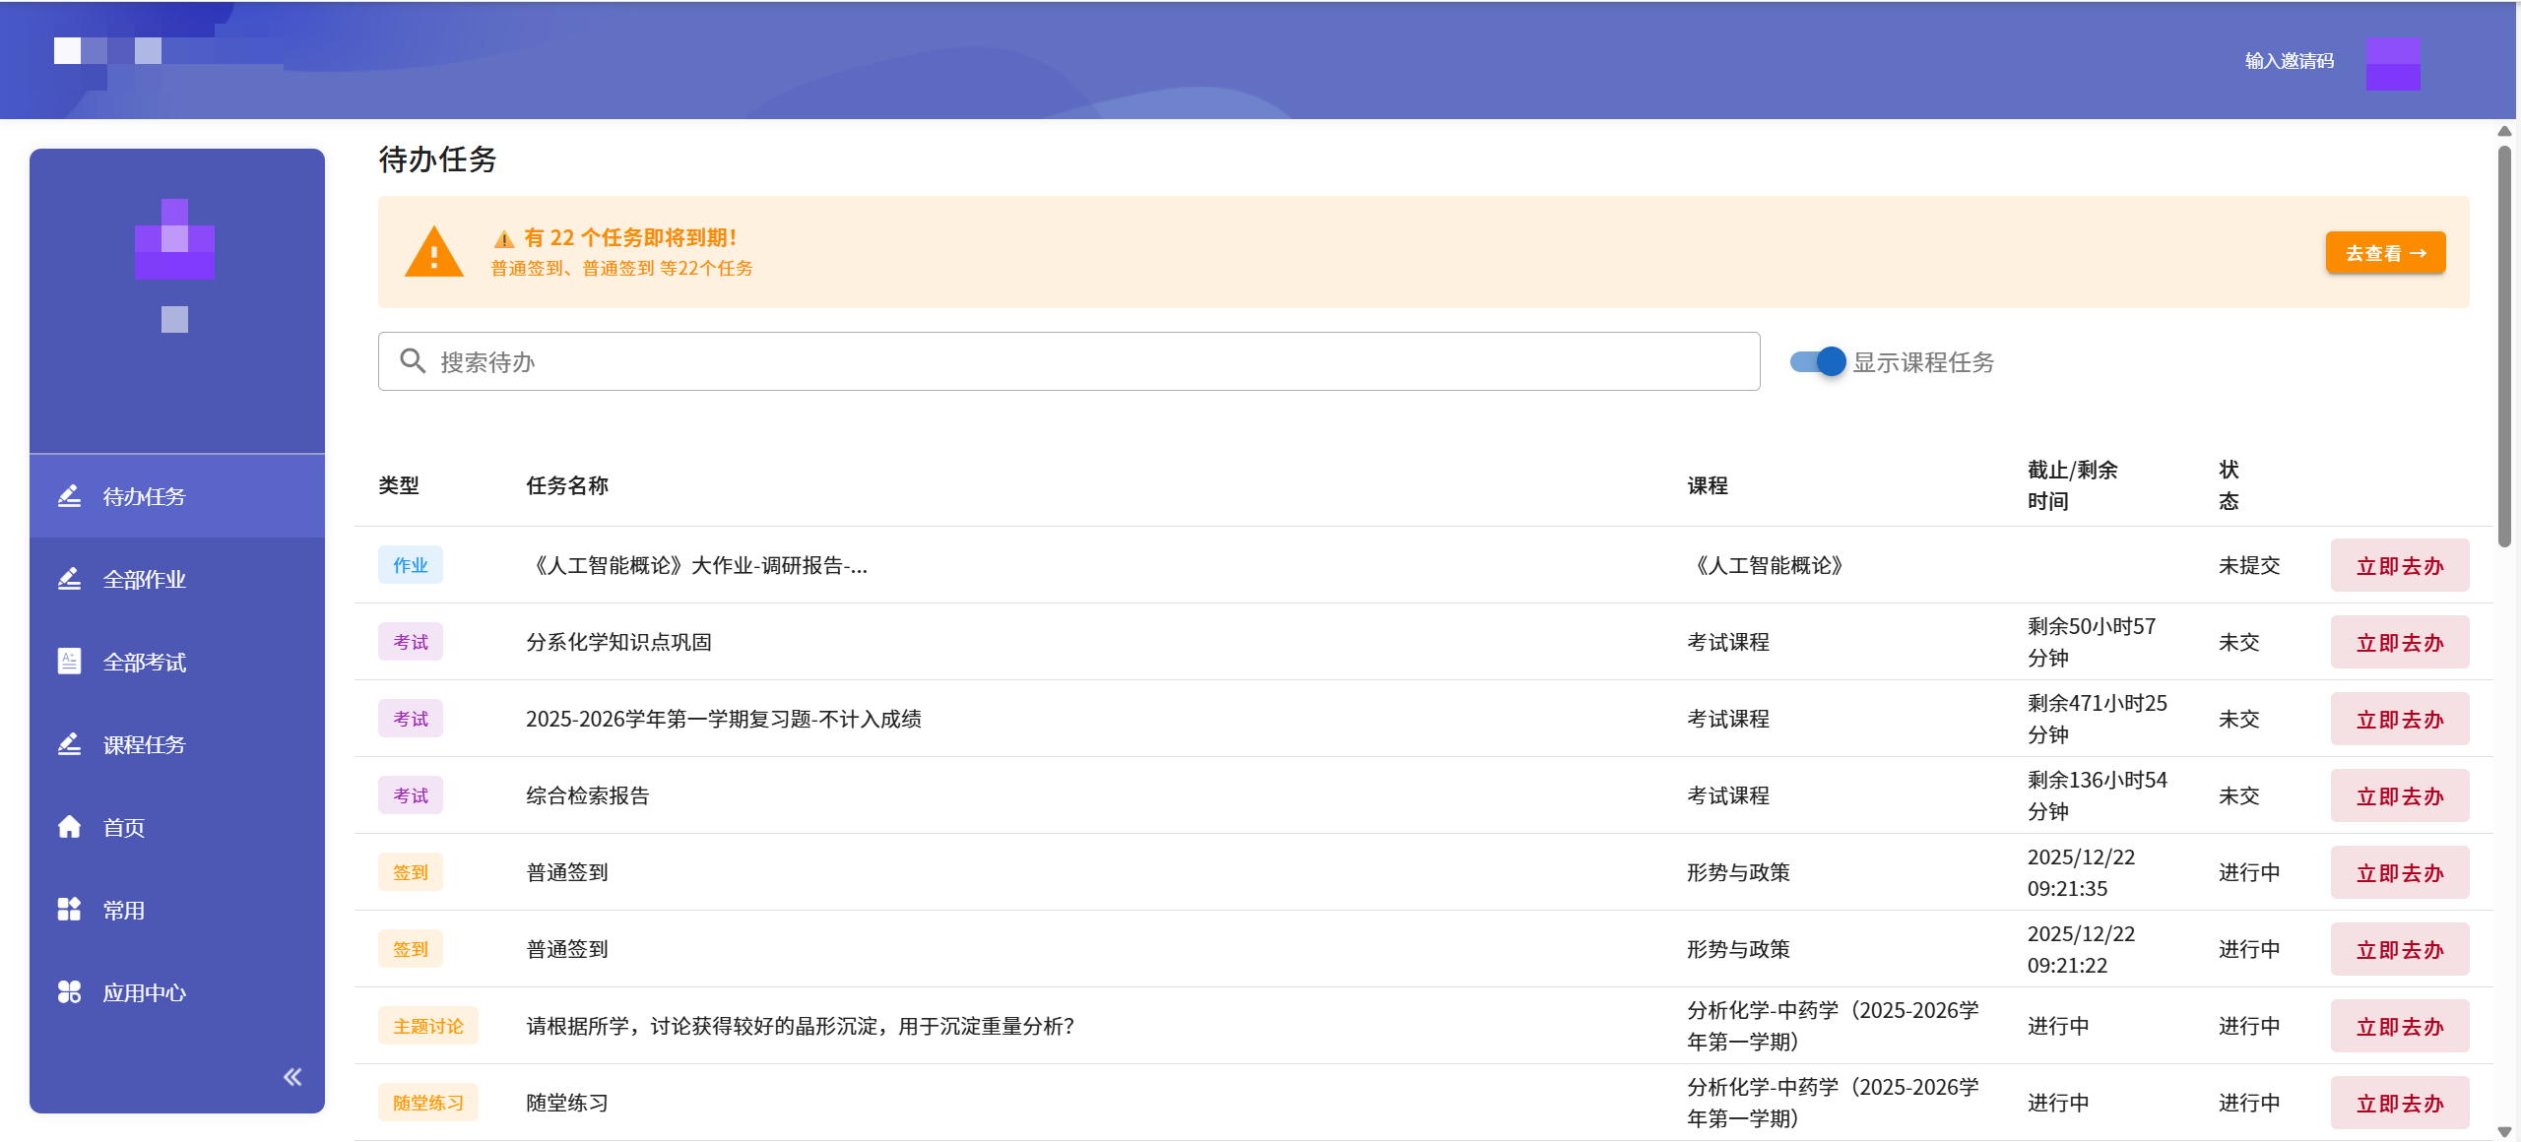Toggle 显示课程任务 switch off
This screenshot has width=2521, height=1142.
1817,361
